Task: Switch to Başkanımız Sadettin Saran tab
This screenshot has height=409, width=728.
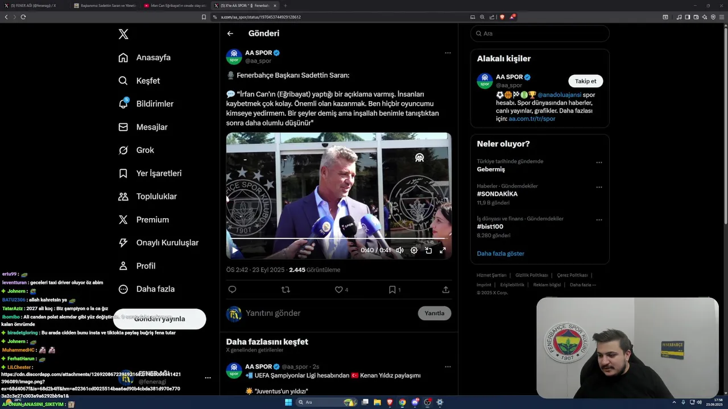Action: [105, 6]
